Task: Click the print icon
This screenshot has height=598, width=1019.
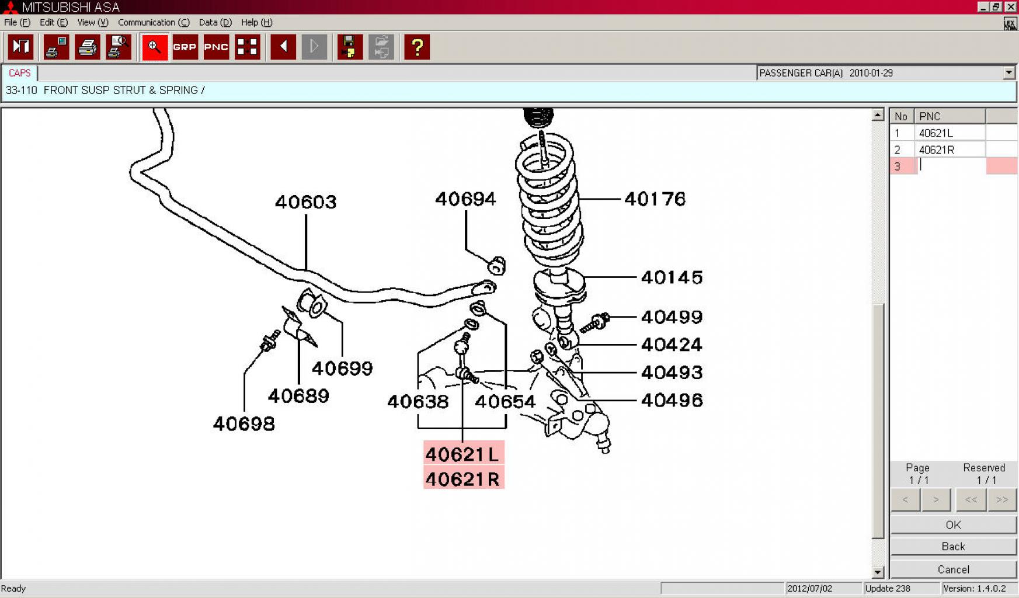Action: click(x=88, y=47)
